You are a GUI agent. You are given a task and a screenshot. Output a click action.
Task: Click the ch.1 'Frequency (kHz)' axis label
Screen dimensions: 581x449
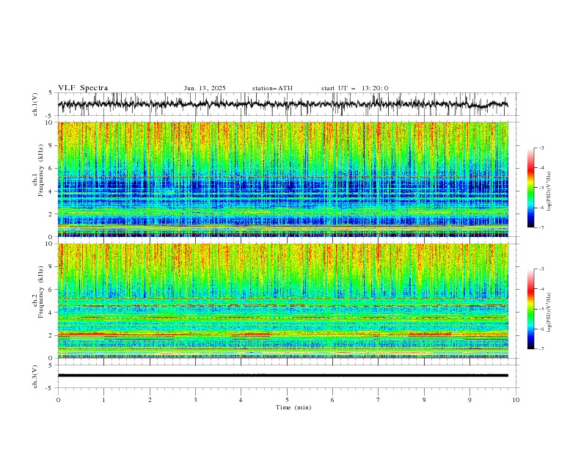coord(41,170)
